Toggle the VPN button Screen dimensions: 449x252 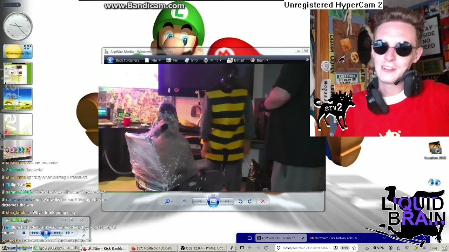pos(378,248)
